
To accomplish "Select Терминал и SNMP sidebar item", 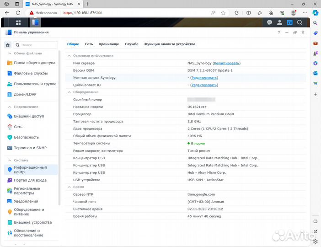I will 30,148.
